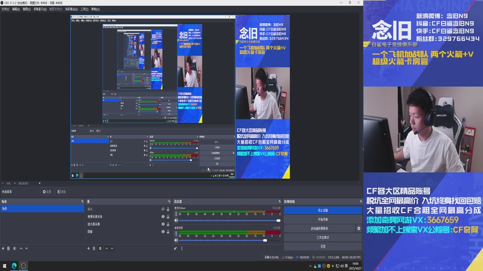Open preview scaling dropdown arrow

(x=39, y=183)
